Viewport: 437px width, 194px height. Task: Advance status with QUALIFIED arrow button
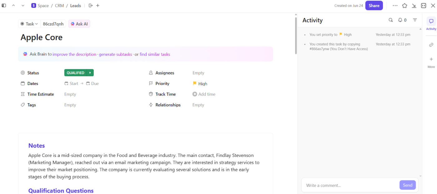pyautogui.click(x=90, y=73)
